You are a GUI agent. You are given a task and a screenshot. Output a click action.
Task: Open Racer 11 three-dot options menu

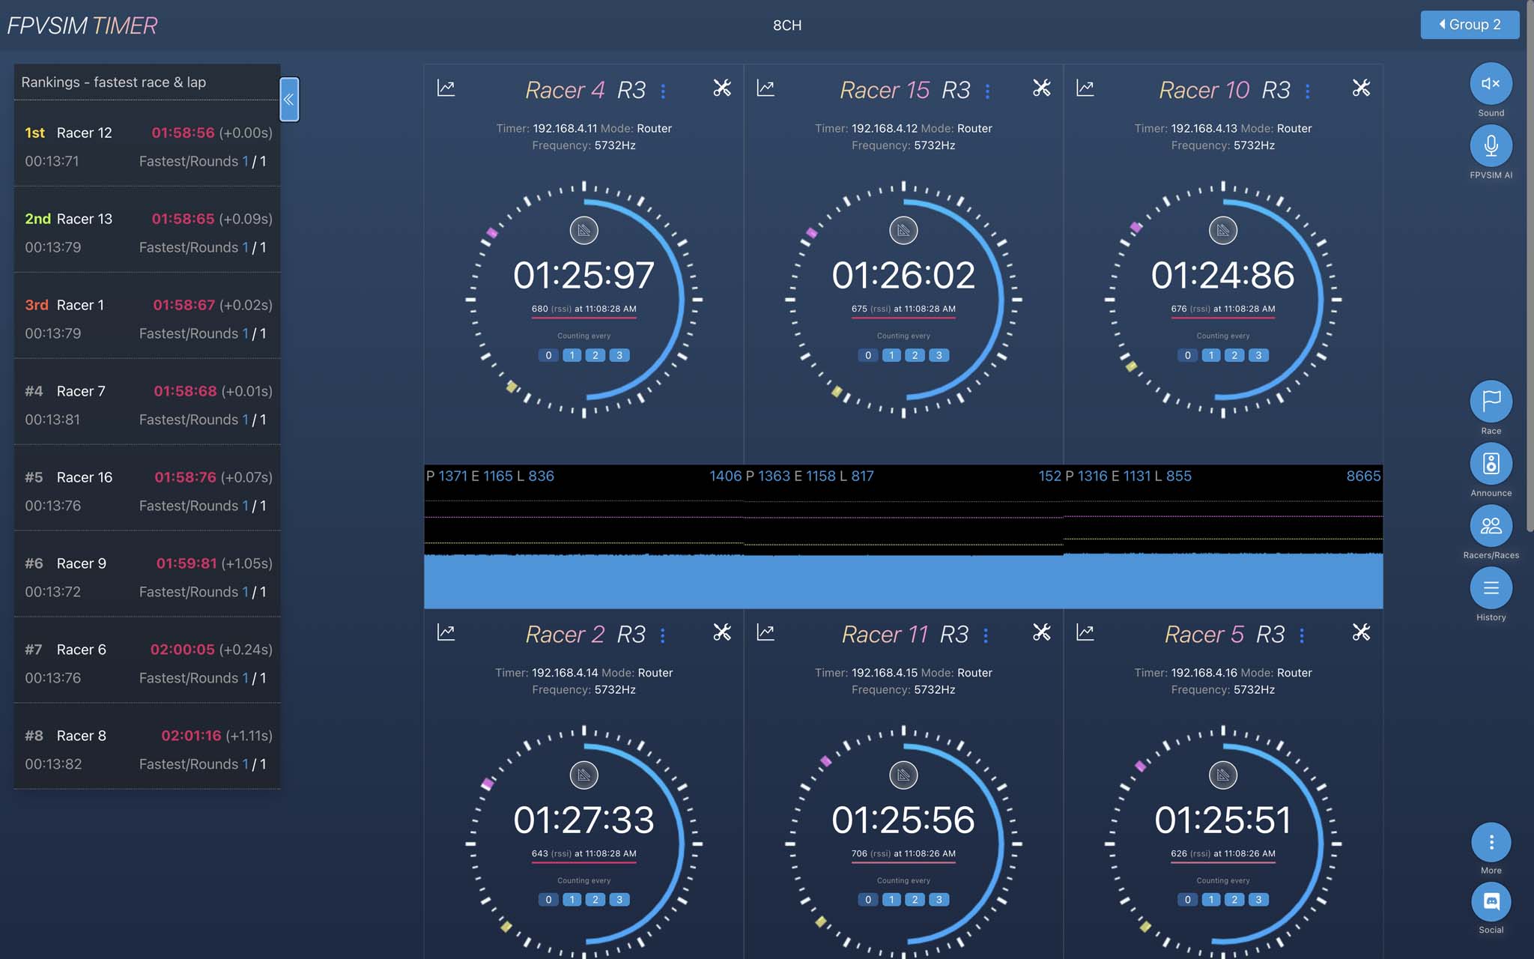tap(986, 635)
